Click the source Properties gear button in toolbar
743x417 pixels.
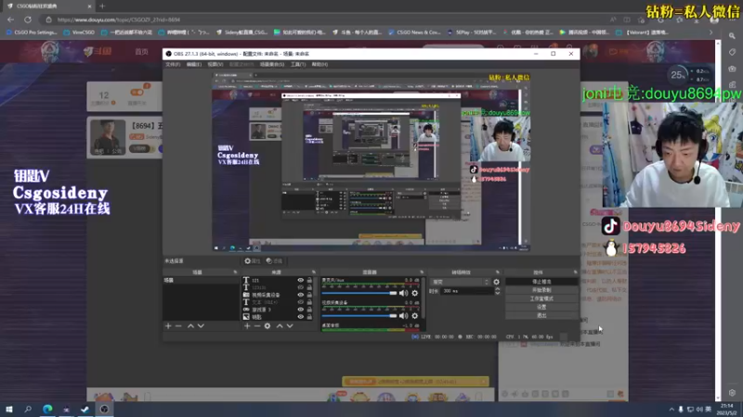252,261
